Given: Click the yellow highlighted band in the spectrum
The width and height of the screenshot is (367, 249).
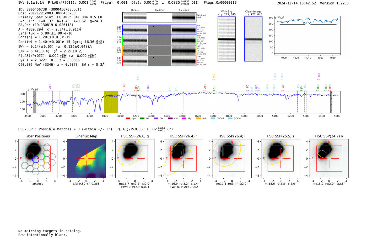Looking at the screenshot, I should coord(111,102).
